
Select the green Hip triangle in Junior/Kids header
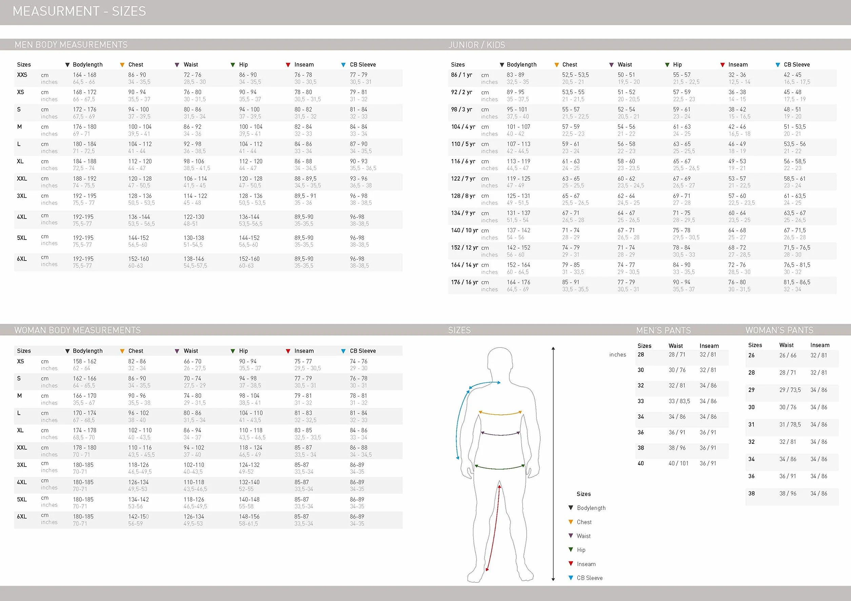pos(667,65)
